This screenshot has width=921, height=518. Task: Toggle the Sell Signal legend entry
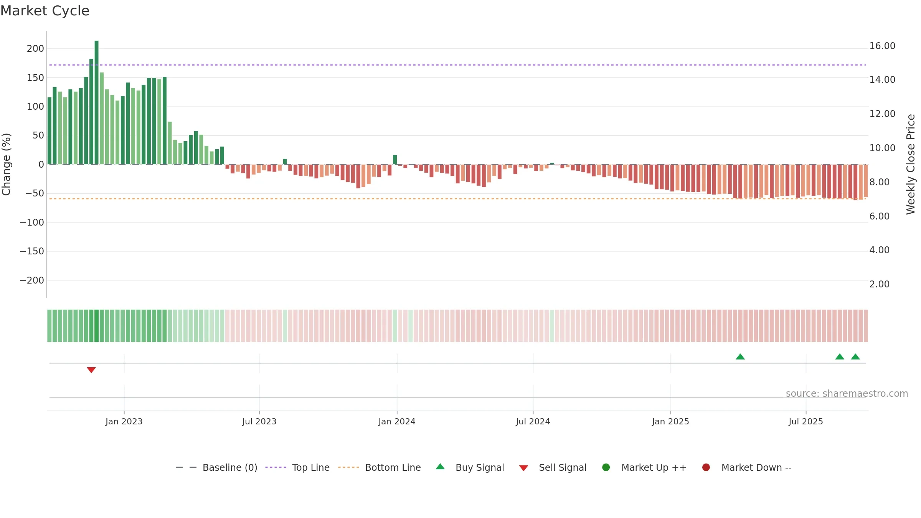pyautogui.click(x=553, y=467)
